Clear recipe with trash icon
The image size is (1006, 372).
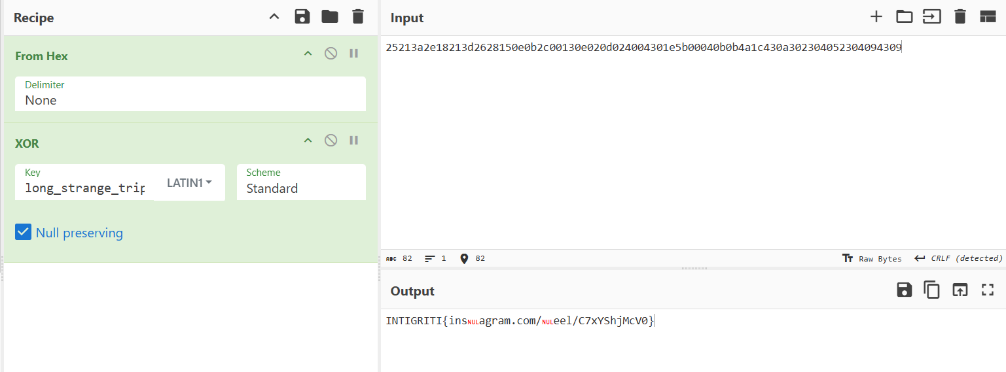(x=357, y=17)
